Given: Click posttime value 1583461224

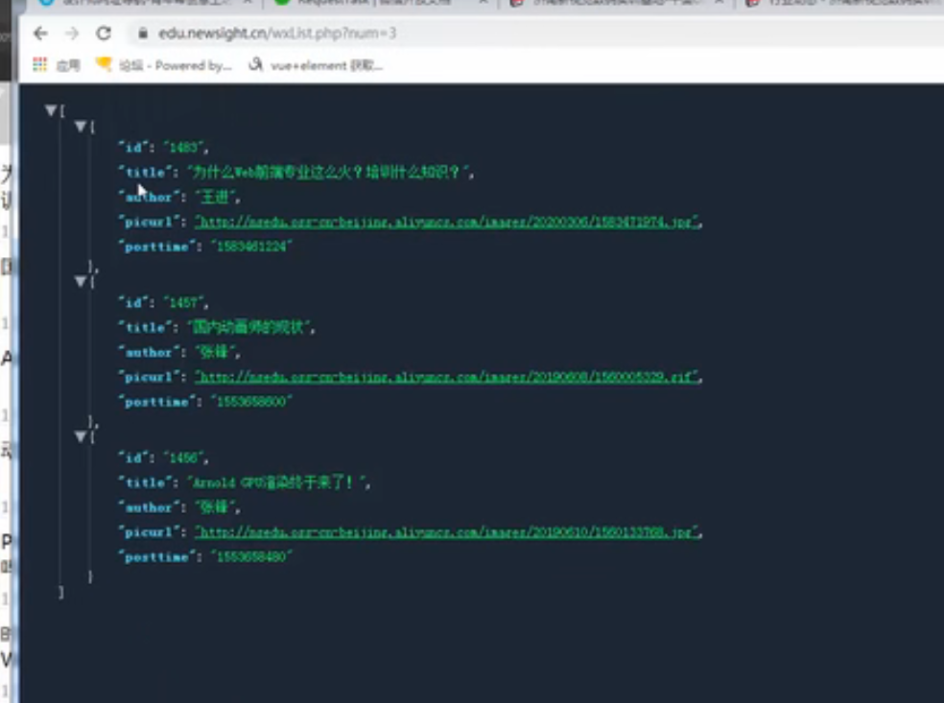Looking at the screenshot, I should coord(251,246).
